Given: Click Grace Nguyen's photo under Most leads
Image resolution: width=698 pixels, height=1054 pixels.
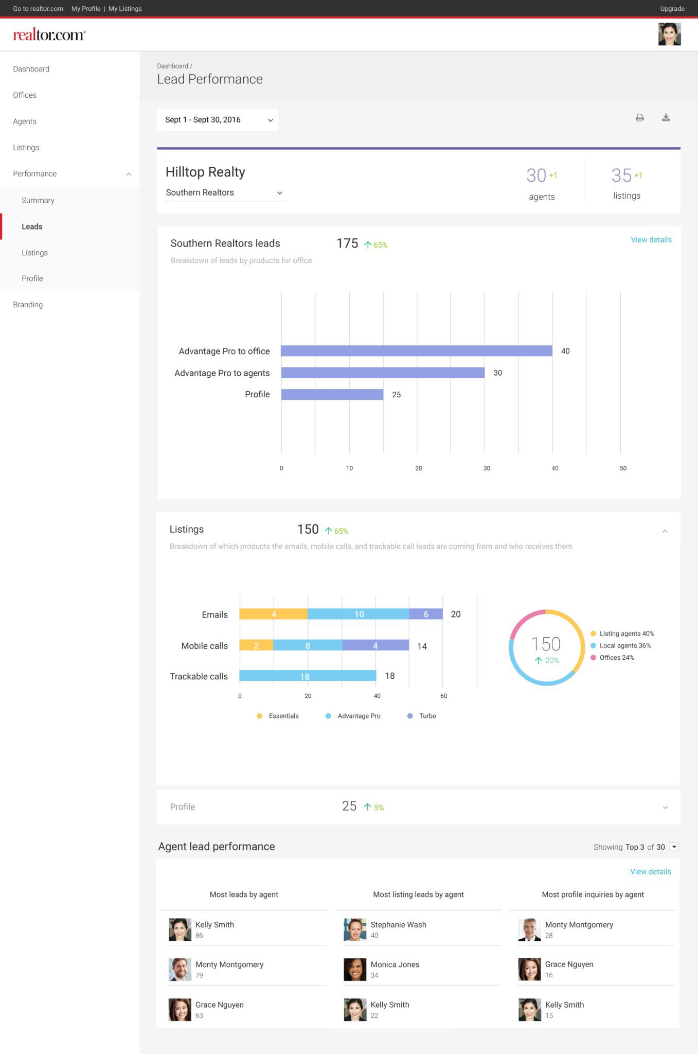Looking at the screenshot, I should (180, 1009).
